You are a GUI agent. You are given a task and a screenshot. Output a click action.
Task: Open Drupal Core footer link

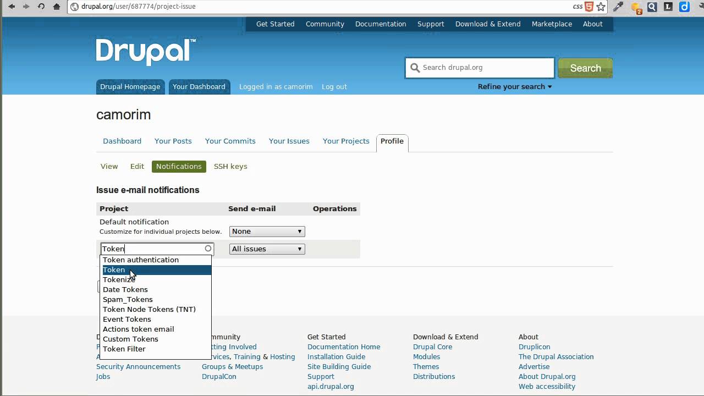(x=432, y=347)
